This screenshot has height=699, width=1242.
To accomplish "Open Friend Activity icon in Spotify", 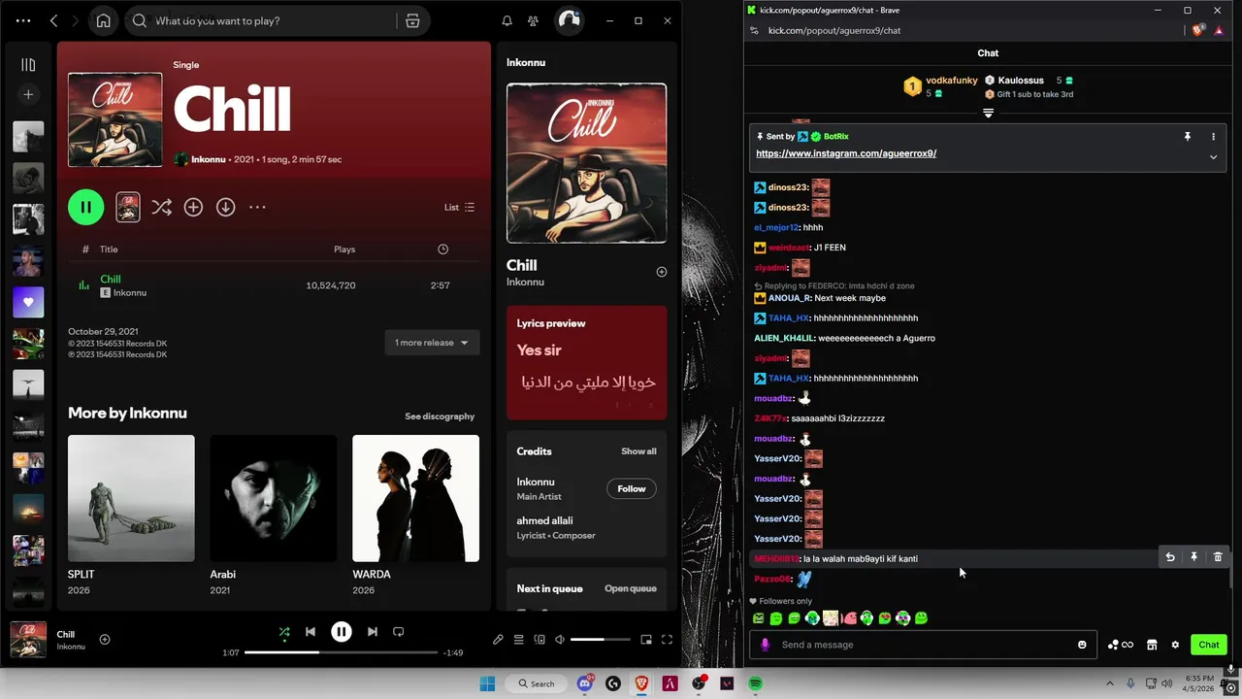I will click(533, 20).
